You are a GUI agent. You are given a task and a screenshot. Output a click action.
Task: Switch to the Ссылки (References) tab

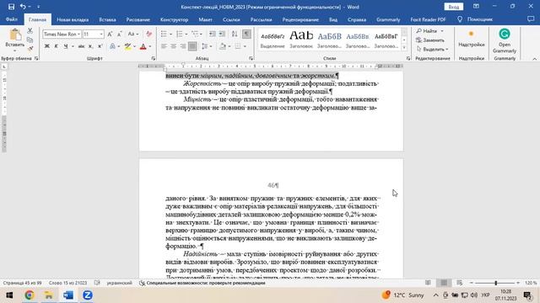pos(231,19)
